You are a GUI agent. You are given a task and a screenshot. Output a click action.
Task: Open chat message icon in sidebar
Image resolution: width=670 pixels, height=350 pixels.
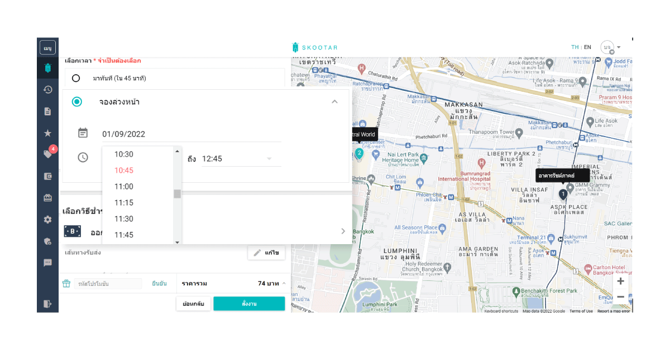tap(48, 262)
